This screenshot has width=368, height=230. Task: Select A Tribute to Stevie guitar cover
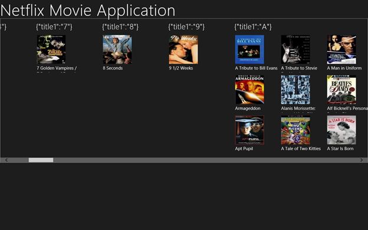295,50
